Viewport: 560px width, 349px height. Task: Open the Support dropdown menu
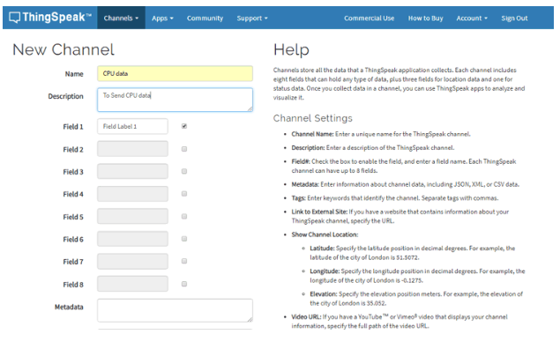point(252,18)
